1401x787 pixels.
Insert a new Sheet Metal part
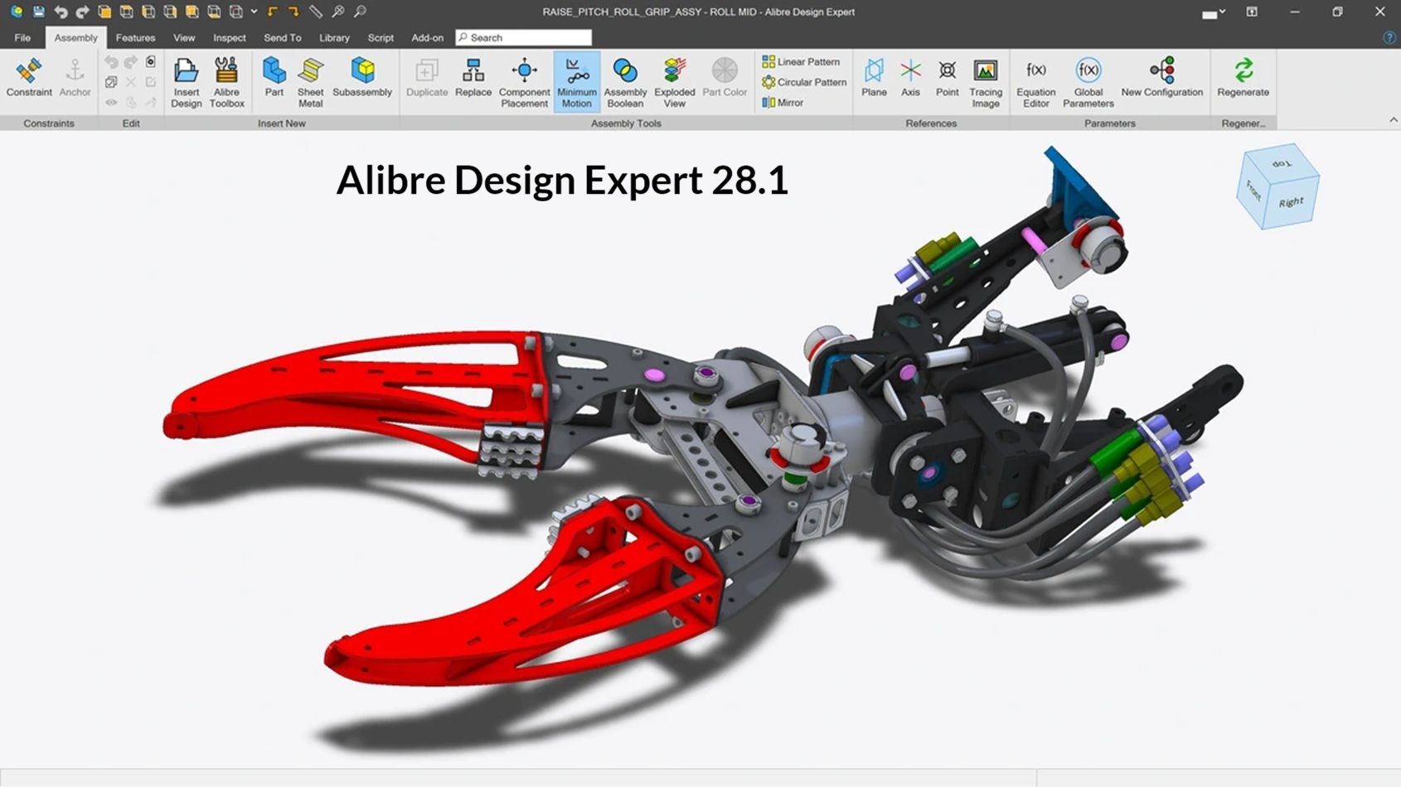[x=311, y=79]
